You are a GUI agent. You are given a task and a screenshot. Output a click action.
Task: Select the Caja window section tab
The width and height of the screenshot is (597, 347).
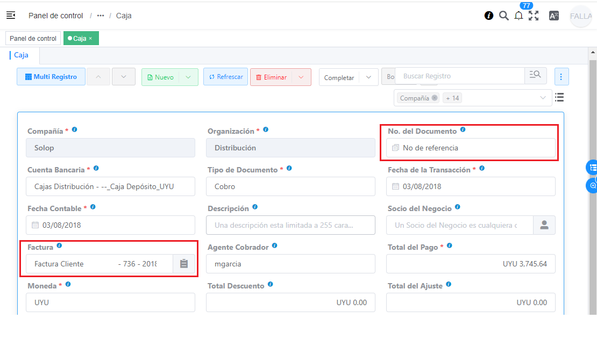21,55
